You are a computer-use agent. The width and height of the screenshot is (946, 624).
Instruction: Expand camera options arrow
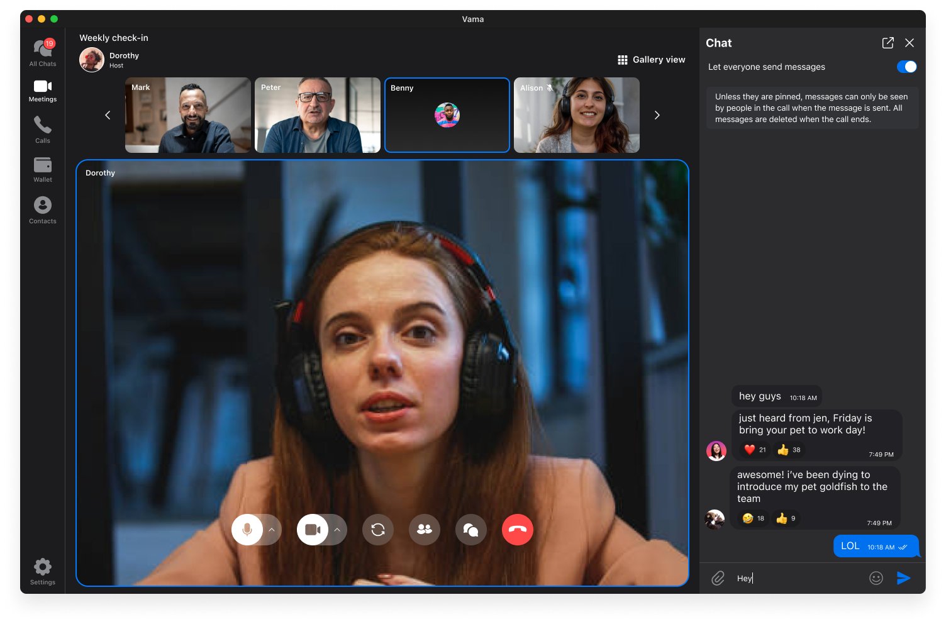click(337, 530)
